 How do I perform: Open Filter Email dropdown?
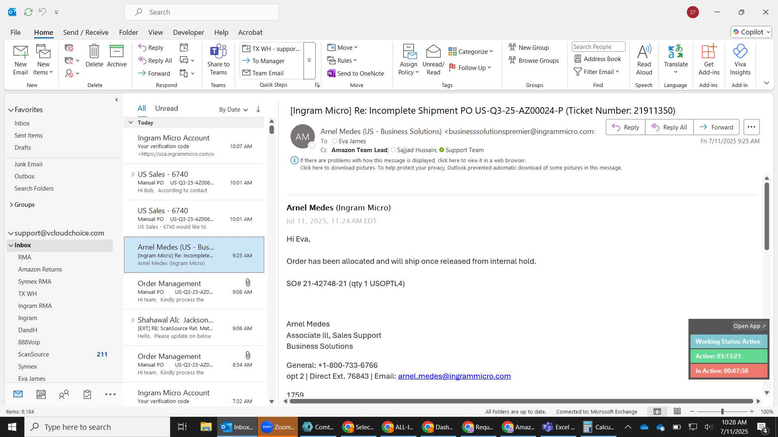(596, 72)
